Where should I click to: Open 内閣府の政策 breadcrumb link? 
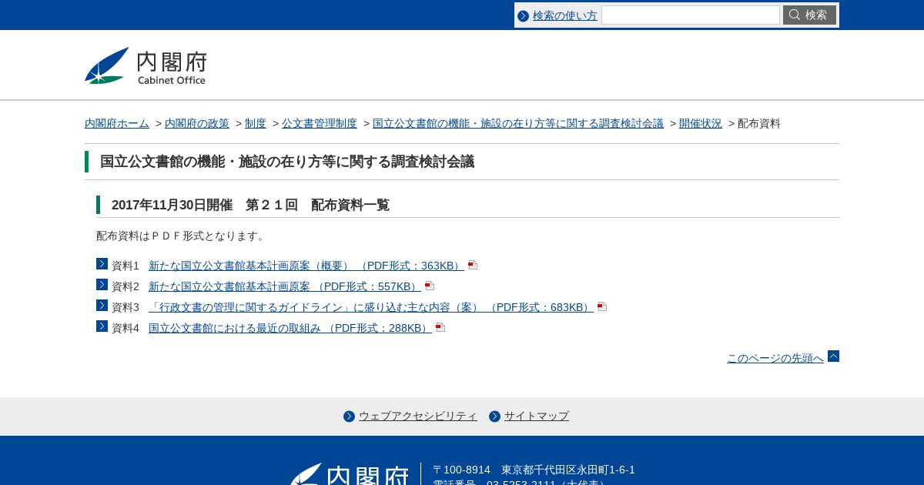coord(197,123)
